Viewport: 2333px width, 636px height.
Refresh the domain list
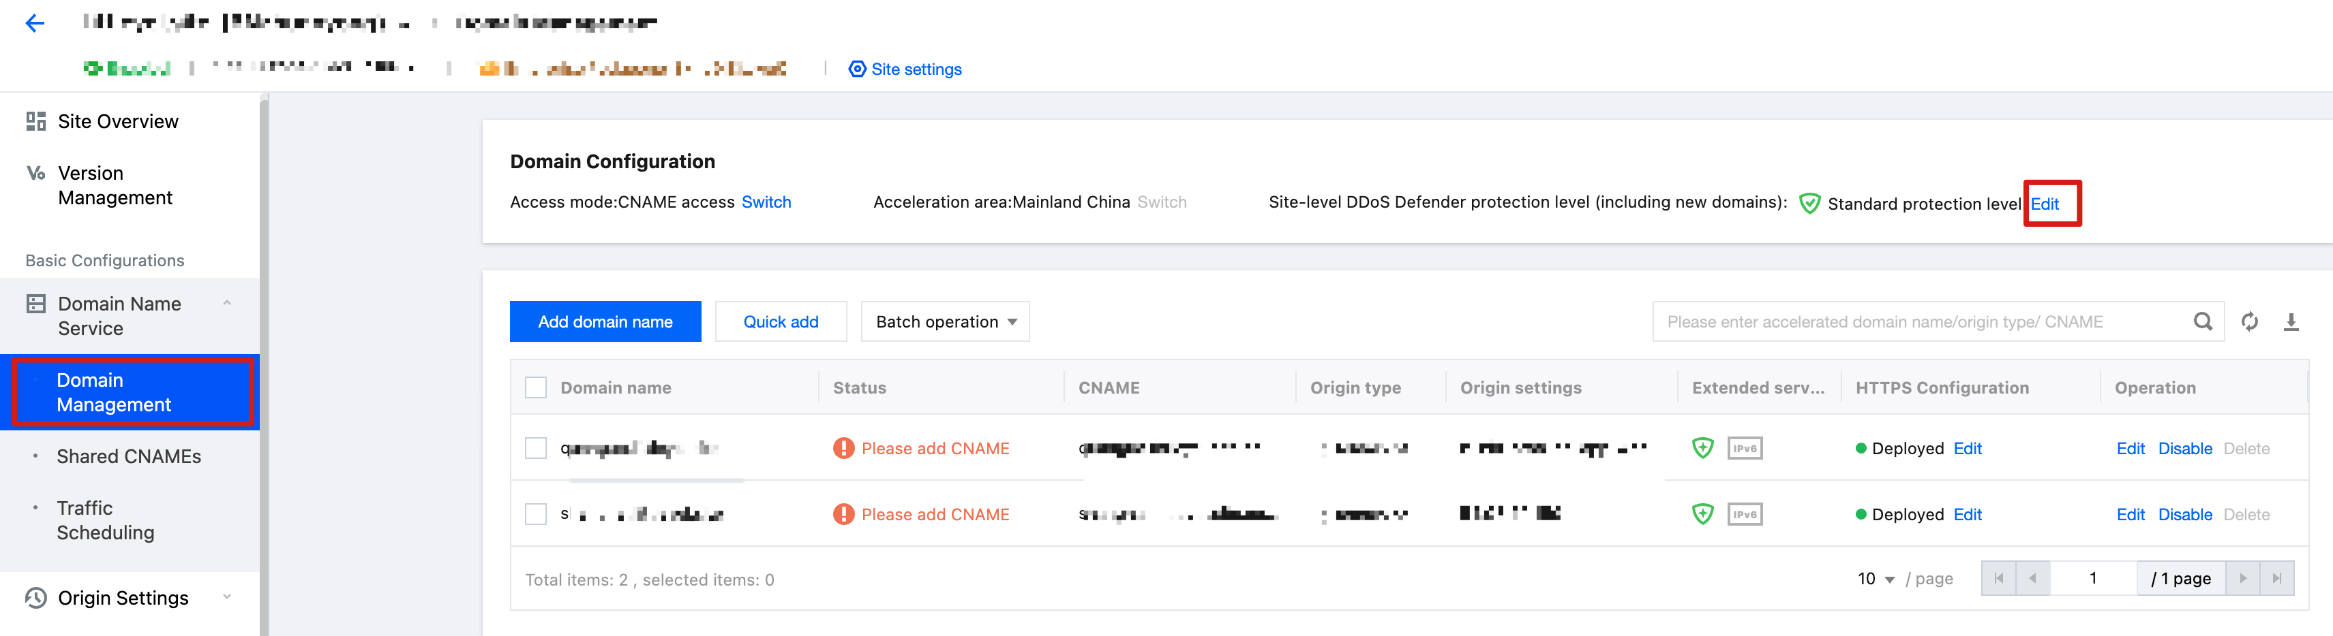click(2248, 321)
